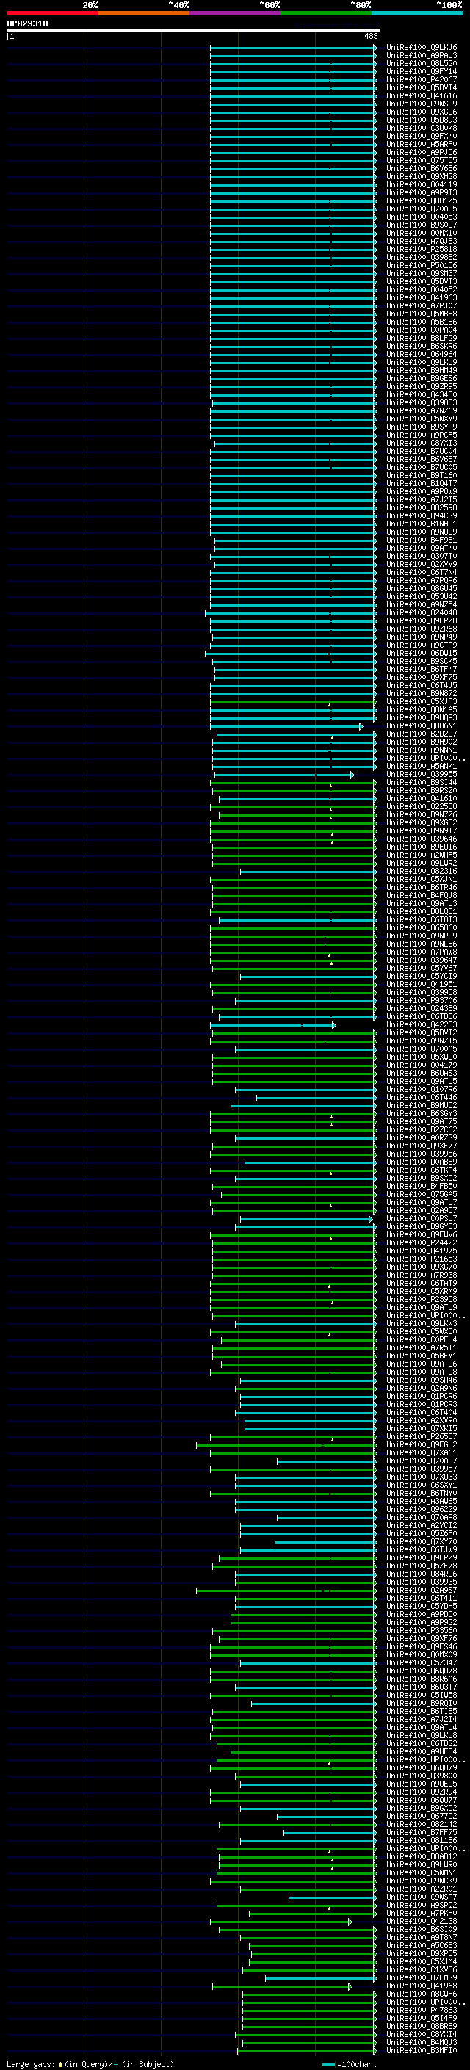Click the yellow gap marker on the UniRef100_B9SI44 row

pyautogui.click(x=330, y=785)
